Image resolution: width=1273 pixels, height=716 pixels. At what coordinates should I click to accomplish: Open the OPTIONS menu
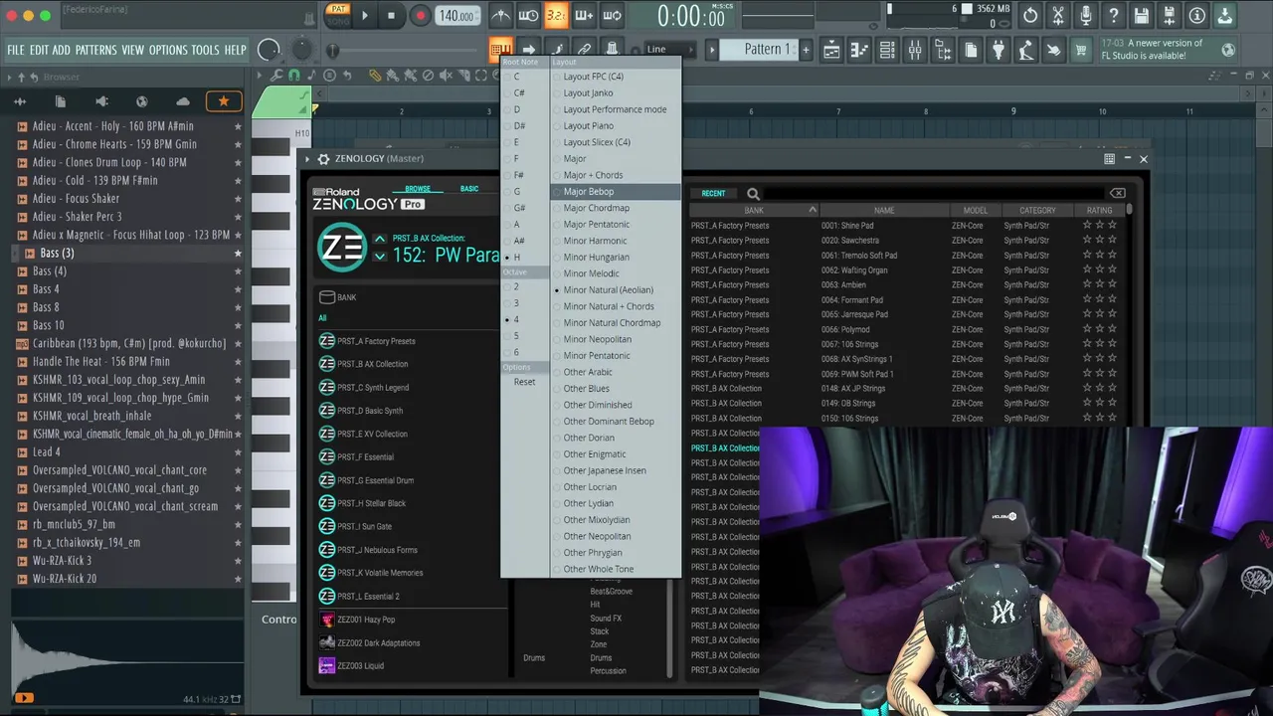pos(168,50)
